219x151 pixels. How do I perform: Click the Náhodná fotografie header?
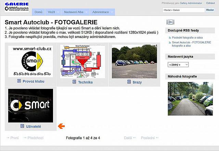(190, 77)
